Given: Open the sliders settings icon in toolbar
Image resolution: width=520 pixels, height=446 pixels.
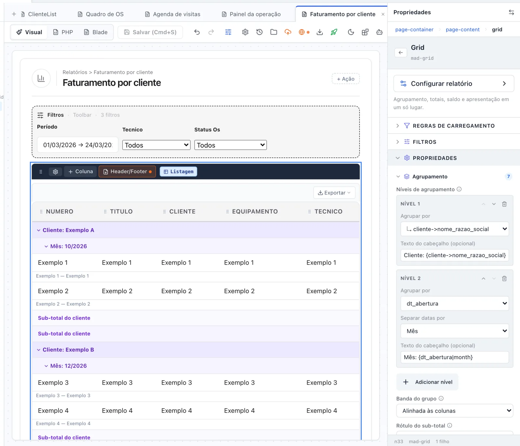Looking at the screenshot, I should [228, 32].
